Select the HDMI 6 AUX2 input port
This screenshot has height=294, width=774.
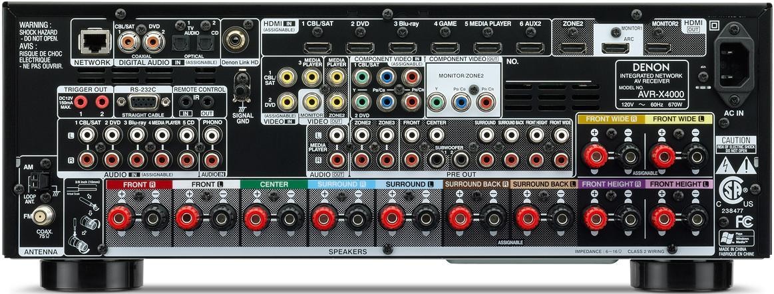coord(530,48)
